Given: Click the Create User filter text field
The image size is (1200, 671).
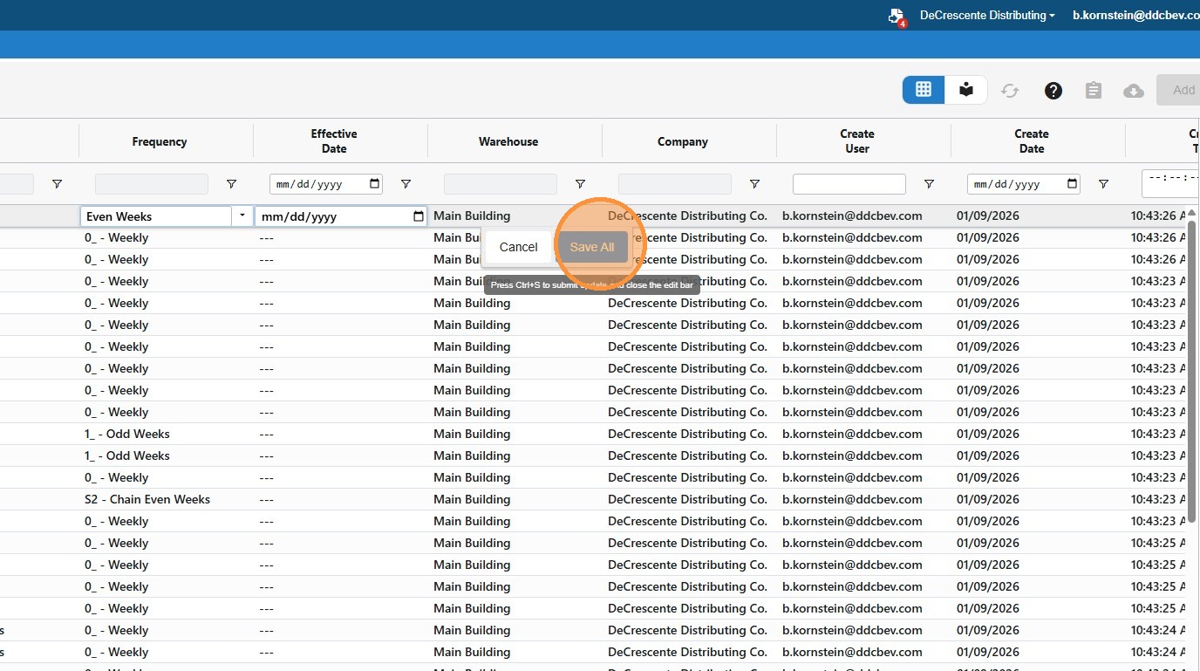Looking at the screenshot, I should [849, 184].
